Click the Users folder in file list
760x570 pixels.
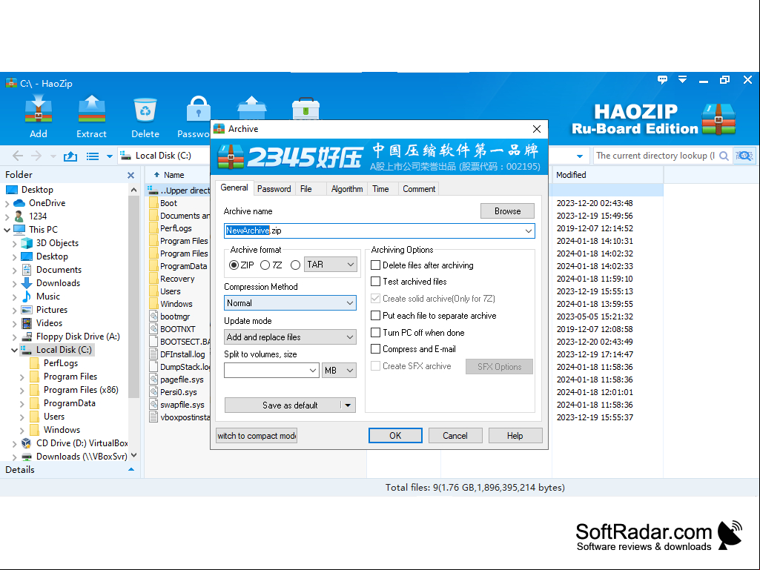[170, 291]
